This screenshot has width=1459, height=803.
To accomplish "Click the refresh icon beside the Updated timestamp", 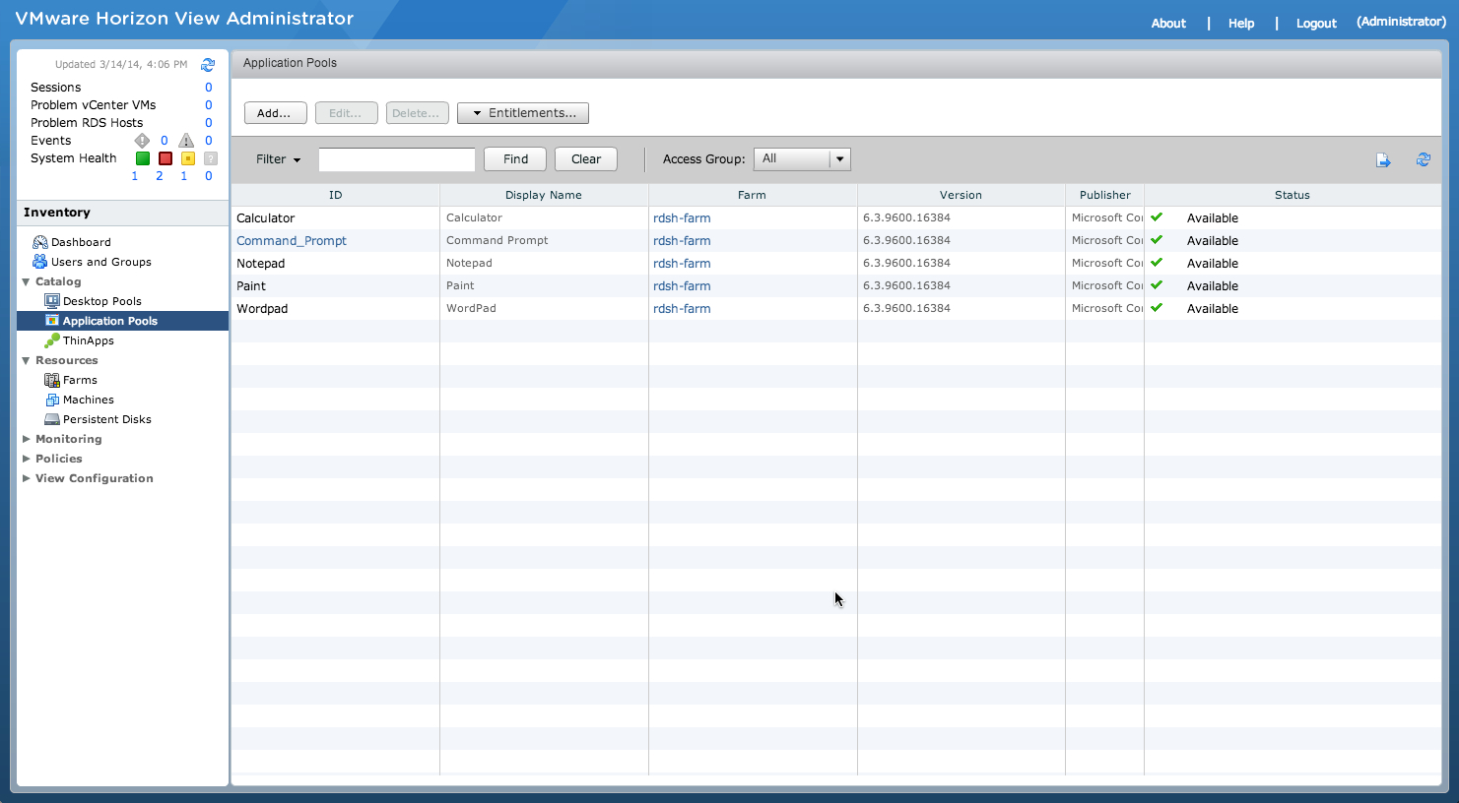I will [x=208, y=65].
